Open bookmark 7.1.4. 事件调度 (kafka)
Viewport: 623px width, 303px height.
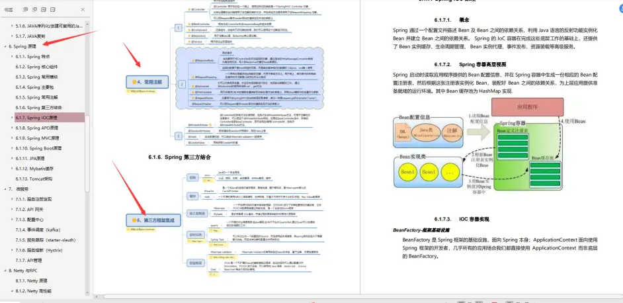[38, 230]
